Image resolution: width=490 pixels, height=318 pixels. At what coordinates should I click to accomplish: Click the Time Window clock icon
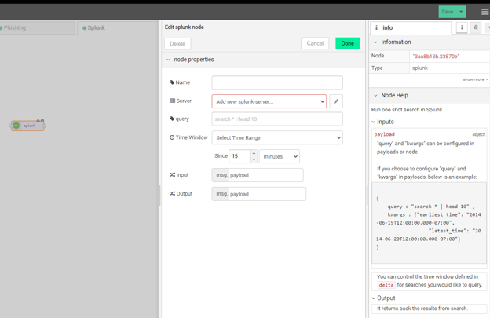[172, 137]
